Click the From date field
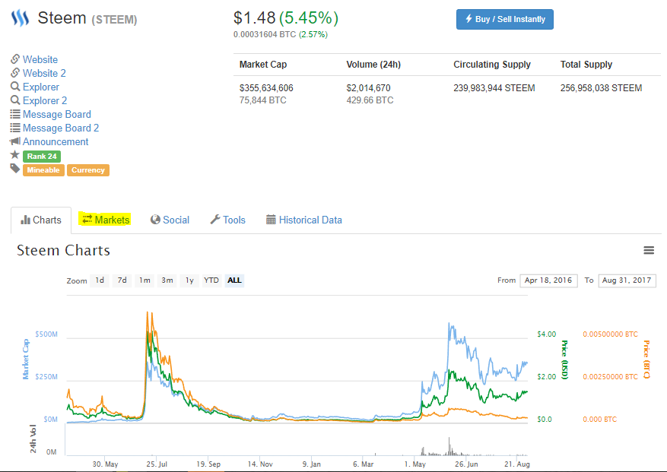Screen dimensions: 667x472 [x=548, y=280]
